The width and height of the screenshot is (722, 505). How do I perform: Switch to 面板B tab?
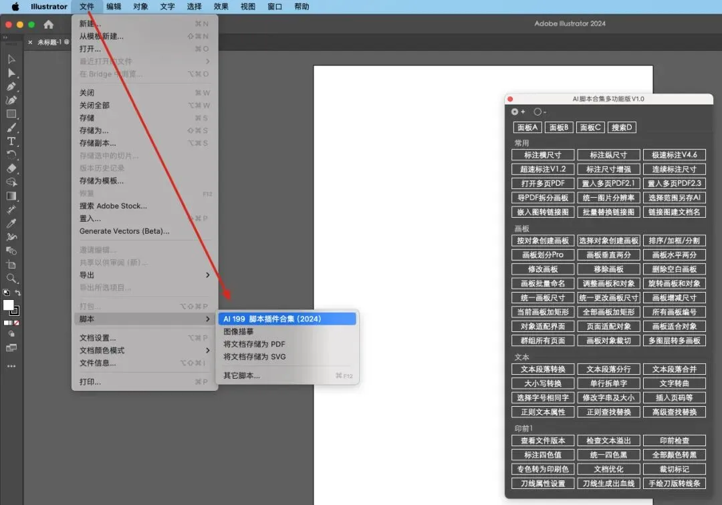pos(559,128)
